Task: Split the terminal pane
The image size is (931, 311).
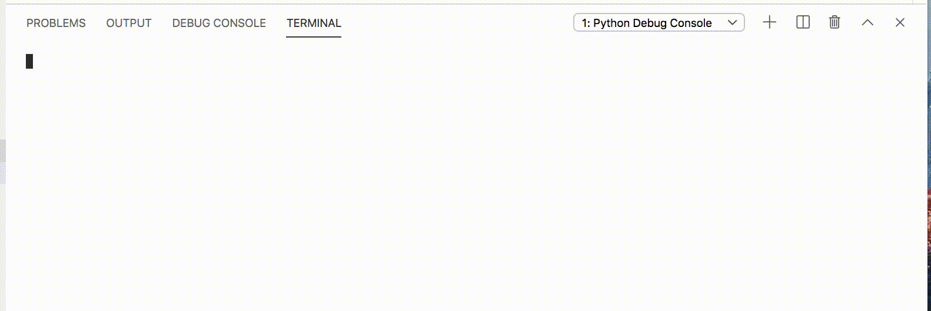Action: [x=803, y=23]
